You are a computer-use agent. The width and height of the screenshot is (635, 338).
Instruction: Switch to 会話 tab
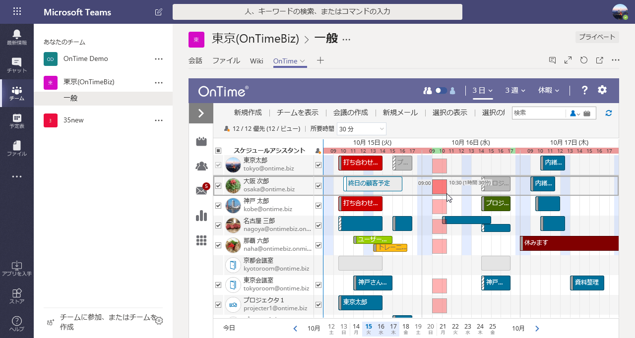tap(195, 60)
